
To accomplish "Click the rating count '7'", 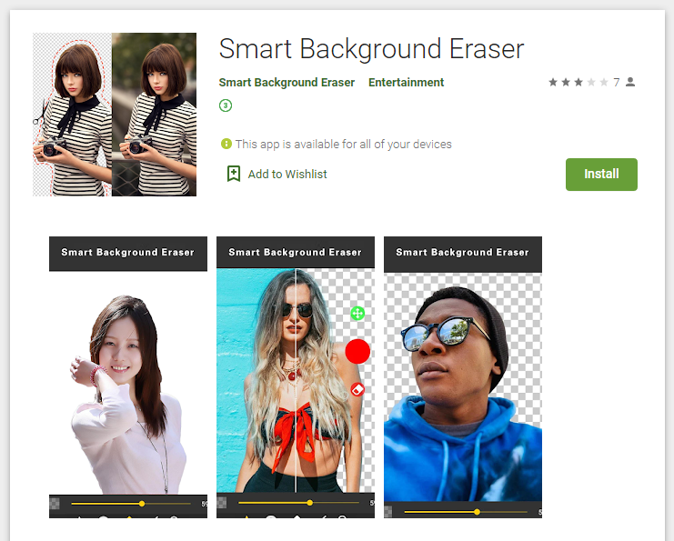I will tap(617, 82).
